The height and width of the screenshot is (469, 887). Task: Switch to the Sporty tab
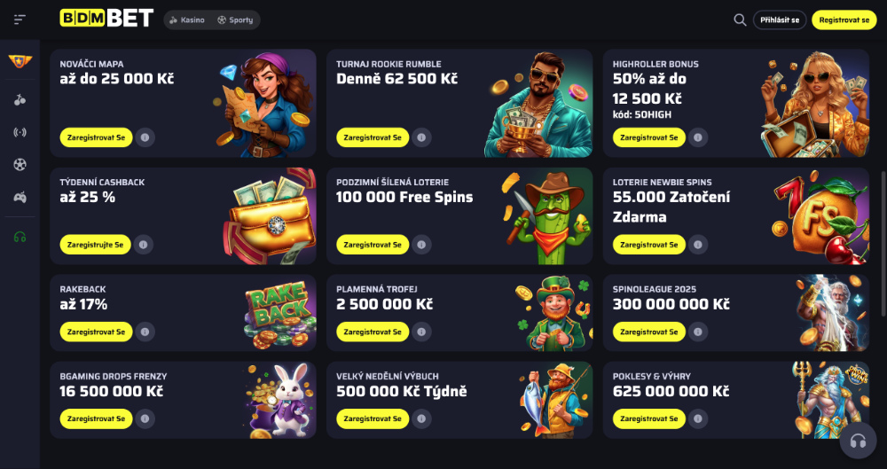(x=235, y=20)
